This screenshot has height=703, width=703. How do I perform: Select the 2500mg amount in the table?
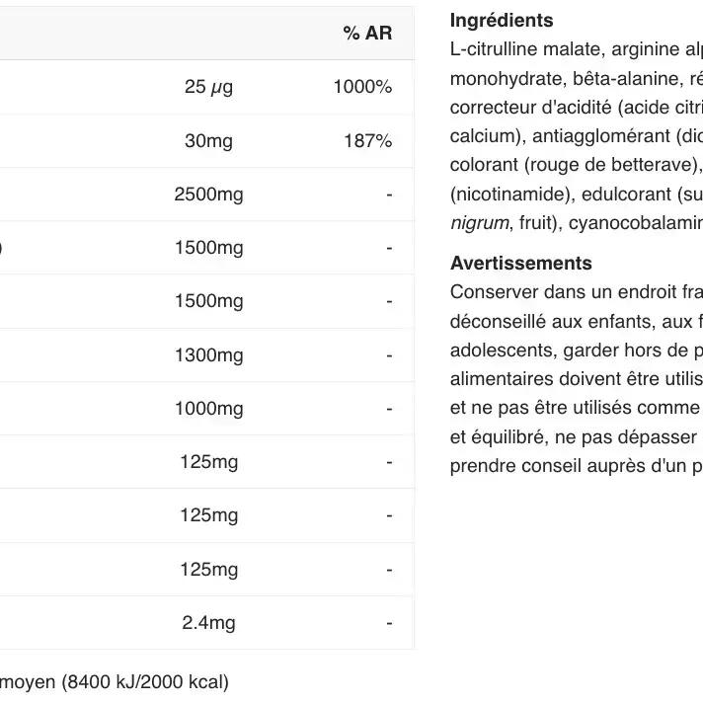[x=208, y=195]
